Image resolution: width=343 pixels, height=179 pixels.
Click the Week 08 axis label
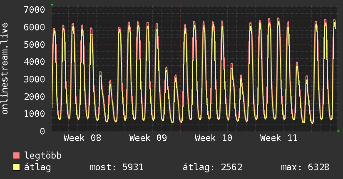(82, 138)
